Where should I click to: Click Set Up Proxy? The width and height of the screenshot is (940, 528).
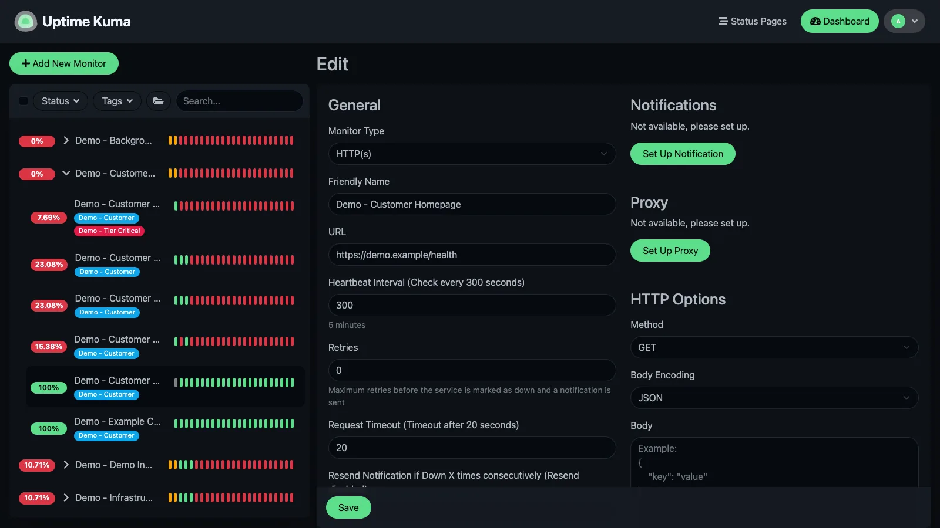670,251
